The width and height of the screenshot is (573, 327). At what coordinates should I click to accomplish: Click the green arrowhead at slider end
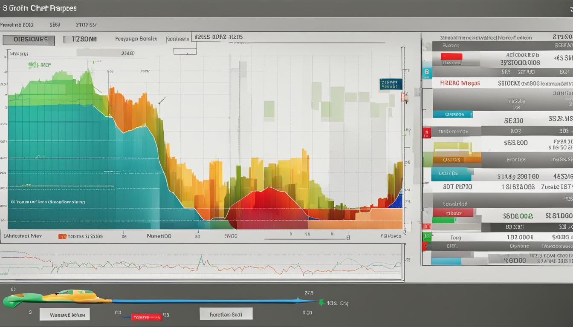[x=321, y=302]
